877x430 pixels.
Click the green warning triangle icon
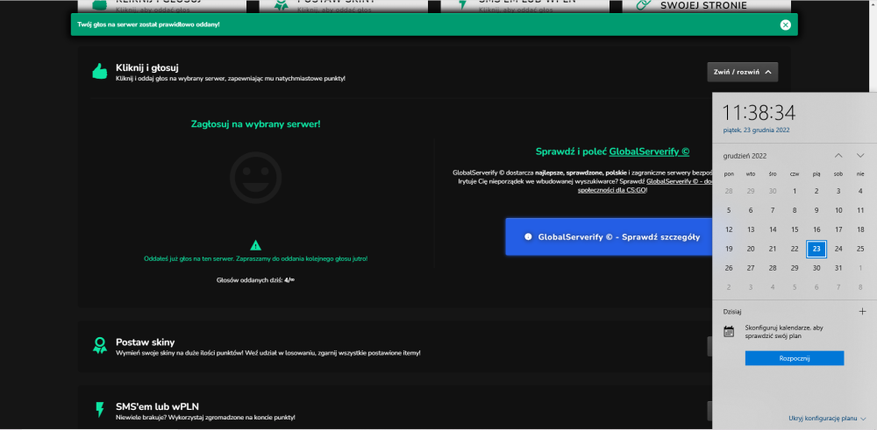click(x=255, y=245)
